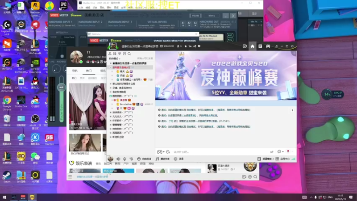
Task: Open the gamepad icon in YY channel header
Action: click(268, 46)
